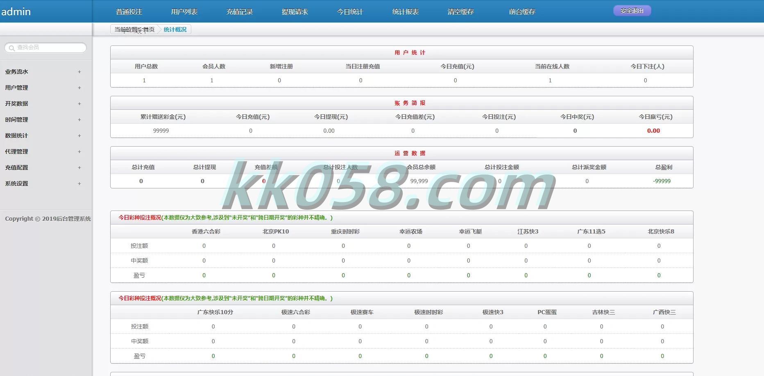The height and width of the screenshot is (376, 764).
Task: Select 用户管理 sidebar item
Action: (17, 88)
